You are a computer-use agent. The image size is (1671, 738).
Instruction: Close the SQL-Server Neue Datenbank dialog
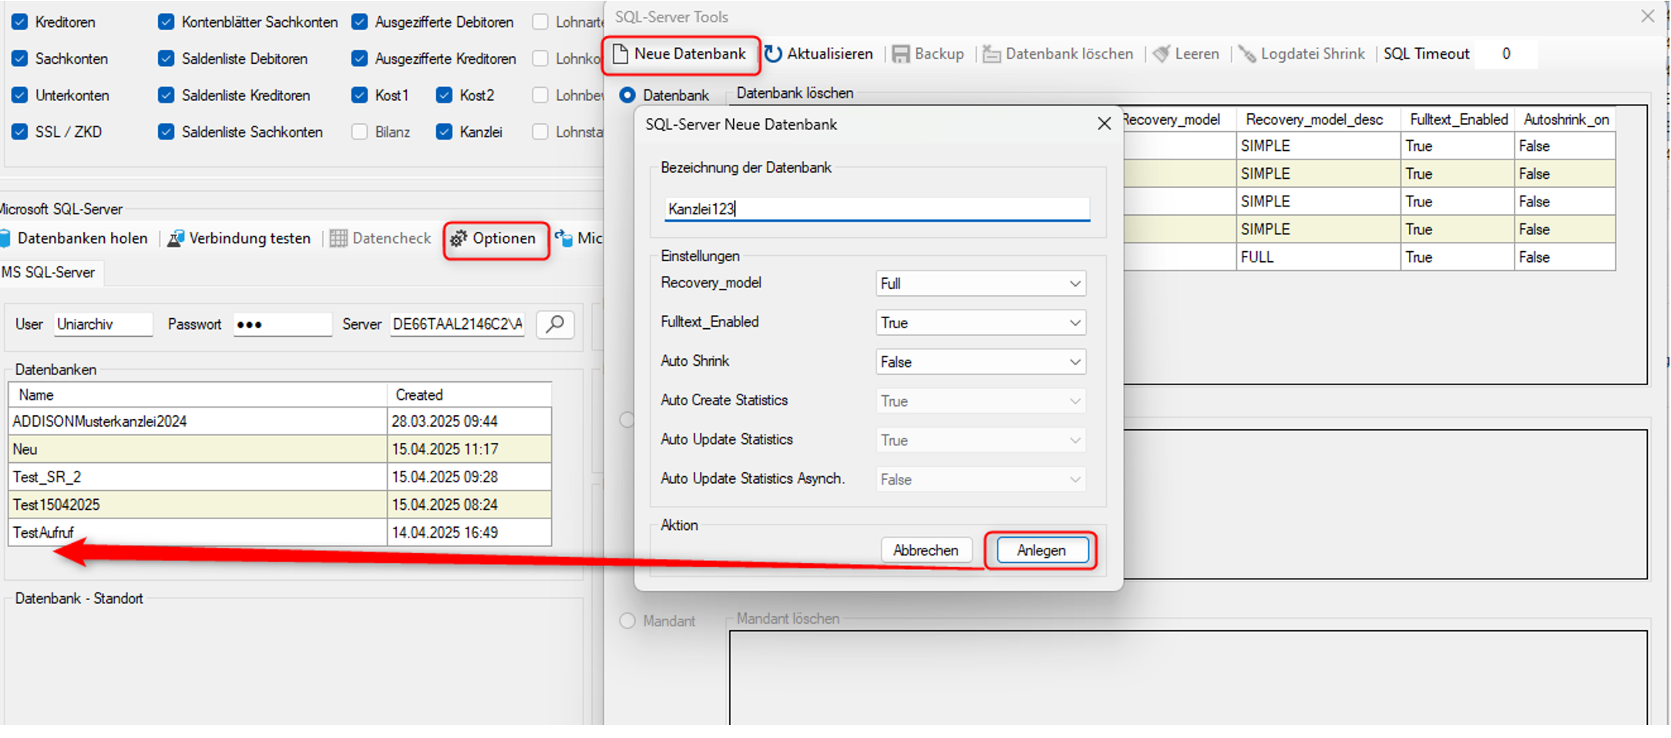point(1104,124)
